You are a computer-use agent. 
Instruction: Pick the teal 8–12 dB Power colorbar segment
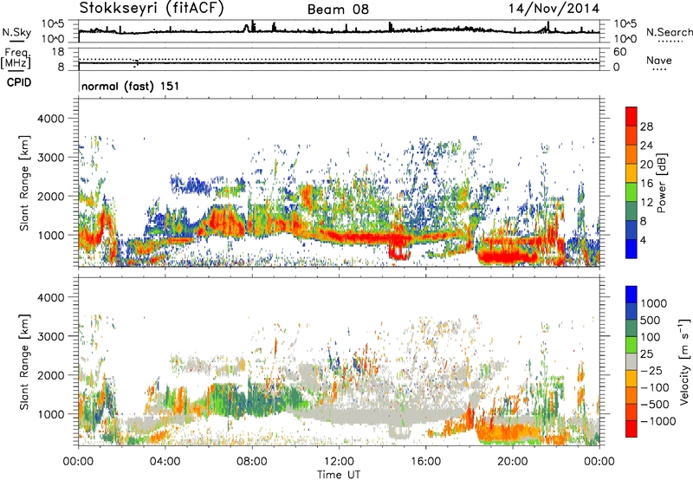(631, 211)
